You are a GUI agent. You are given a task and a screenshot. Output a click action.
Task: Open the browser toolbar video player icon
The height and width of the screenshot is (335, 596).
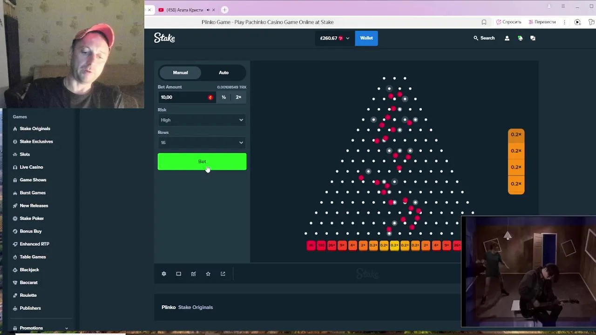(x=577, y=22)
